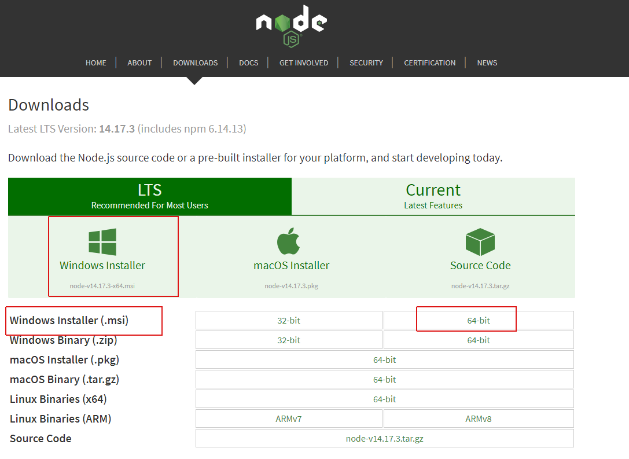This screenshot has width=629, height=459.
Task: Click the node-v14.17.3.pkg file name
Action: coord(291,286)
